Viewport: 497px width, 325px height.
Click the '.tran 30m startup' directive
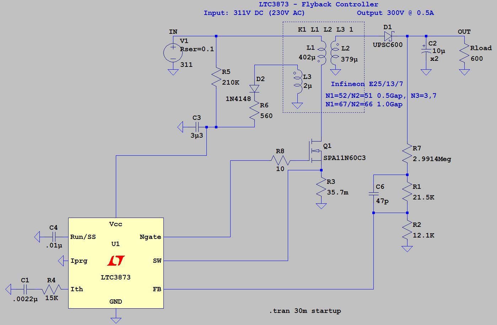(x=305, y=311)
